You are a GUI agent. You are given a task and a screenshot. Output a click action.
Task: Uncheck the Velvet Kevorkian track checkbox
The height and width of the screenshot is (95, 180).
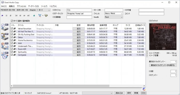pyautogui.click(x=12, y=28)
